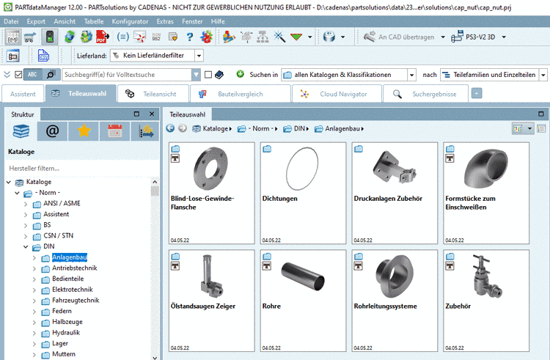Click the red-green triangle filter icon

click(296, 37)
